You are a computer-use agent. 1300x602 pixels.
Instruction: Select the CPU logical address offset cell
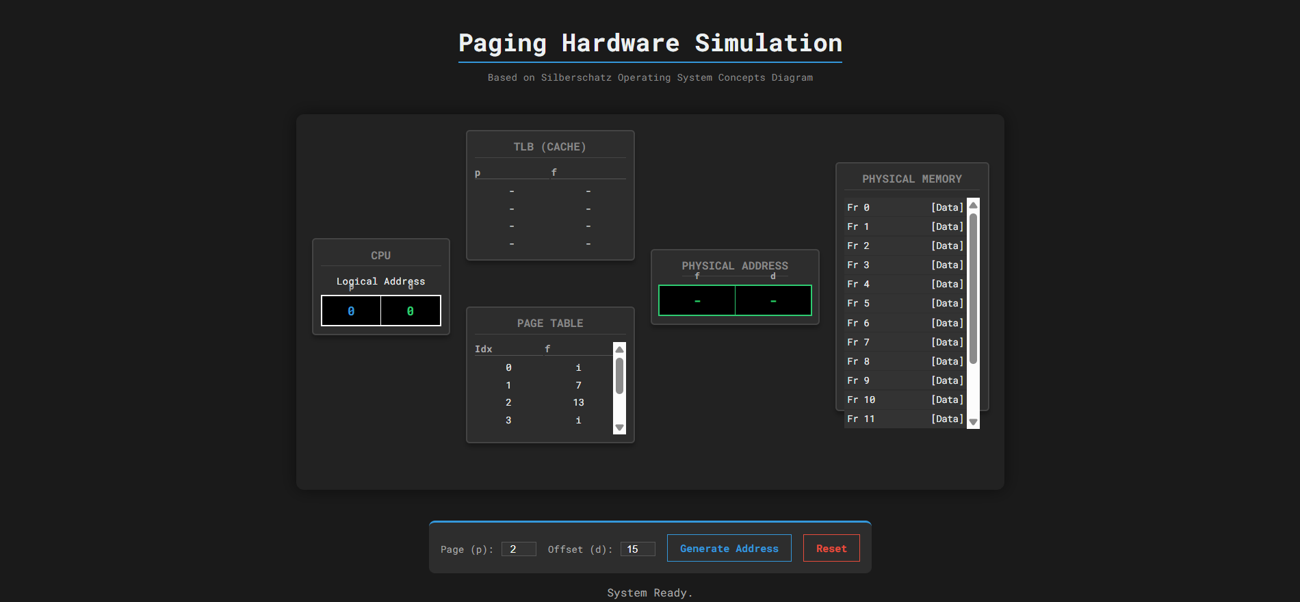pos(411,311)
